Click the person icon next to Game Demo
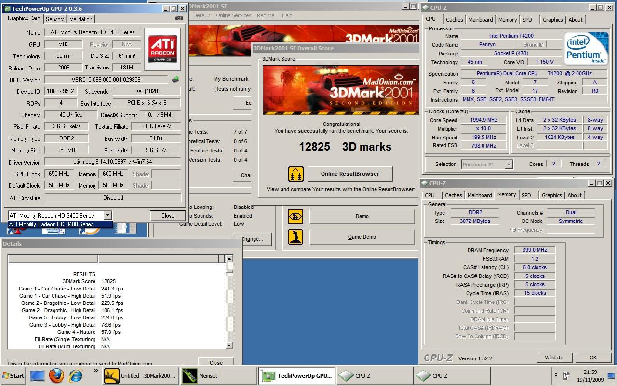 pyautogui.click(x=295, y=237)
